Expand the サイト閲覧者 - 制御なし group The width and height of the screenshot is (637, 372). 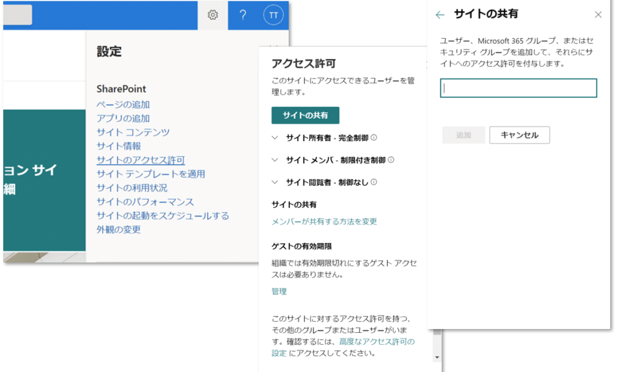(x=276, y=182)
